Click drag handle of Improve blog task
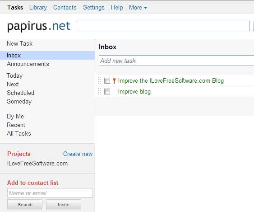254x212 pixels. (x=99, y=91)
